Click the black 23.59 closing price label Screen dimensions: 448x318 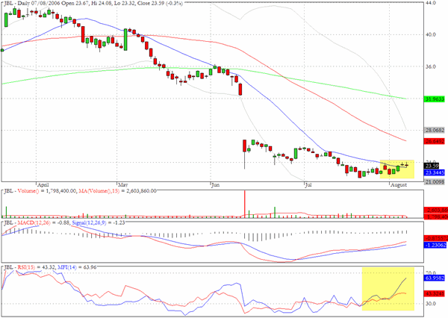tap(432, 166)
